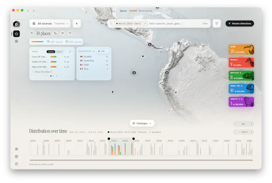272x183 pixels.
Task: Select Chile in Countries list
Action: pyautogui.click(x=94, y=65)
